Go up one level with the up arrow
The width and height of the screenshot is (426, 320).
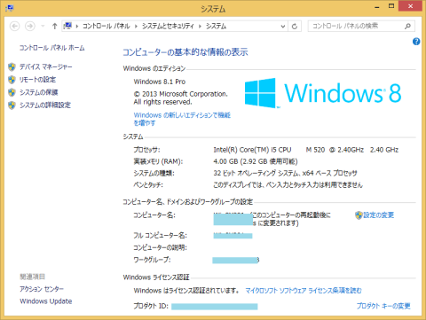[x=54, y=27]
